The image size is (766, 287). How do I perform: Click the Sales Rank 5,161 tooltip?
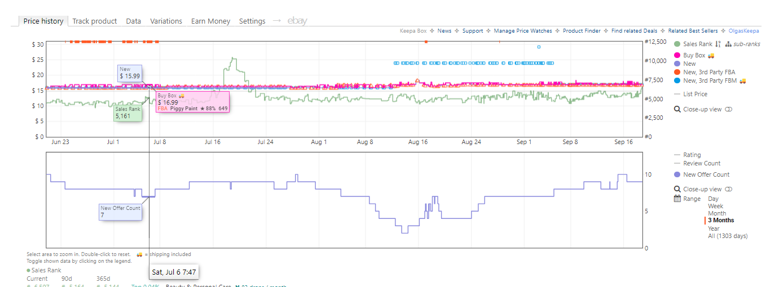(127, 113)
